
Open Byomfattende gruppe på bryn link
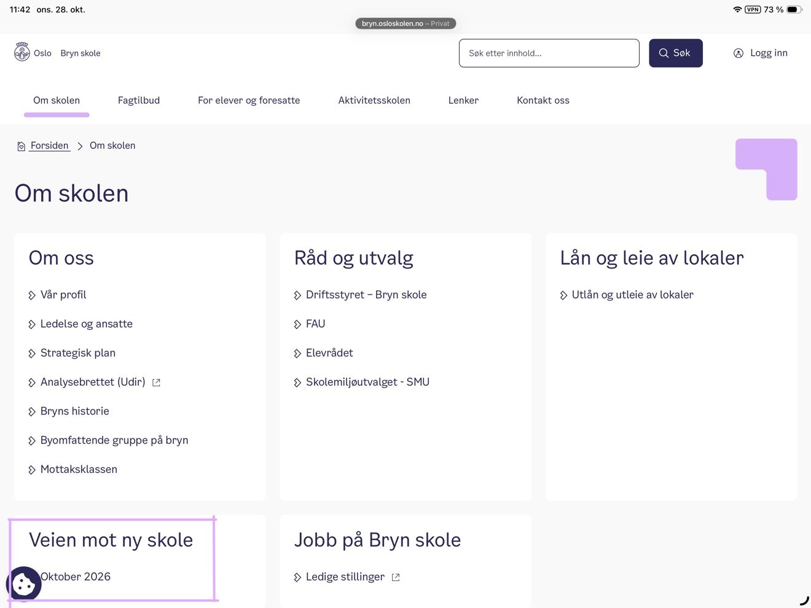tap(114, 440)
